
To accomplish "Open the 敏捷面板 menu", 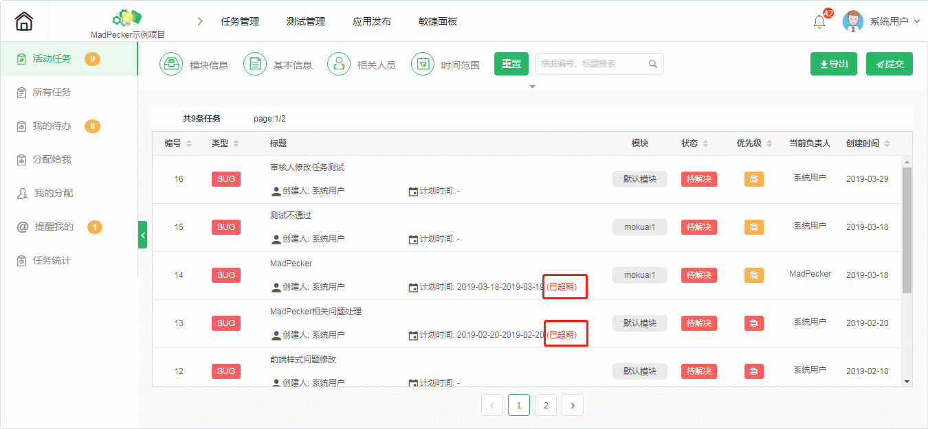I will (x=439, y=21).
